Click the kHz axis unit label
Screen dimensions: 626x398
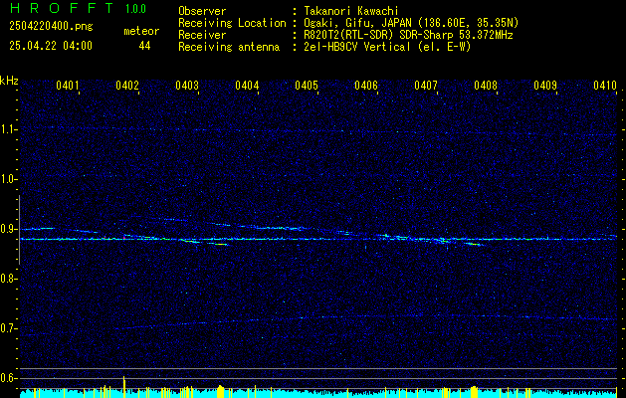(x=9, y=81)
